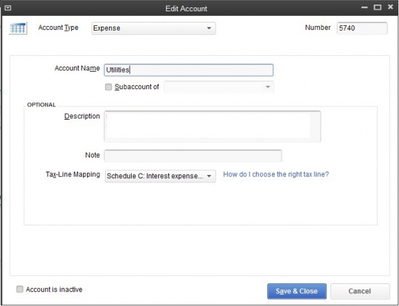399x306 pixels.
Task: Maximize the Edit Account window
Action: pos(377,8)
